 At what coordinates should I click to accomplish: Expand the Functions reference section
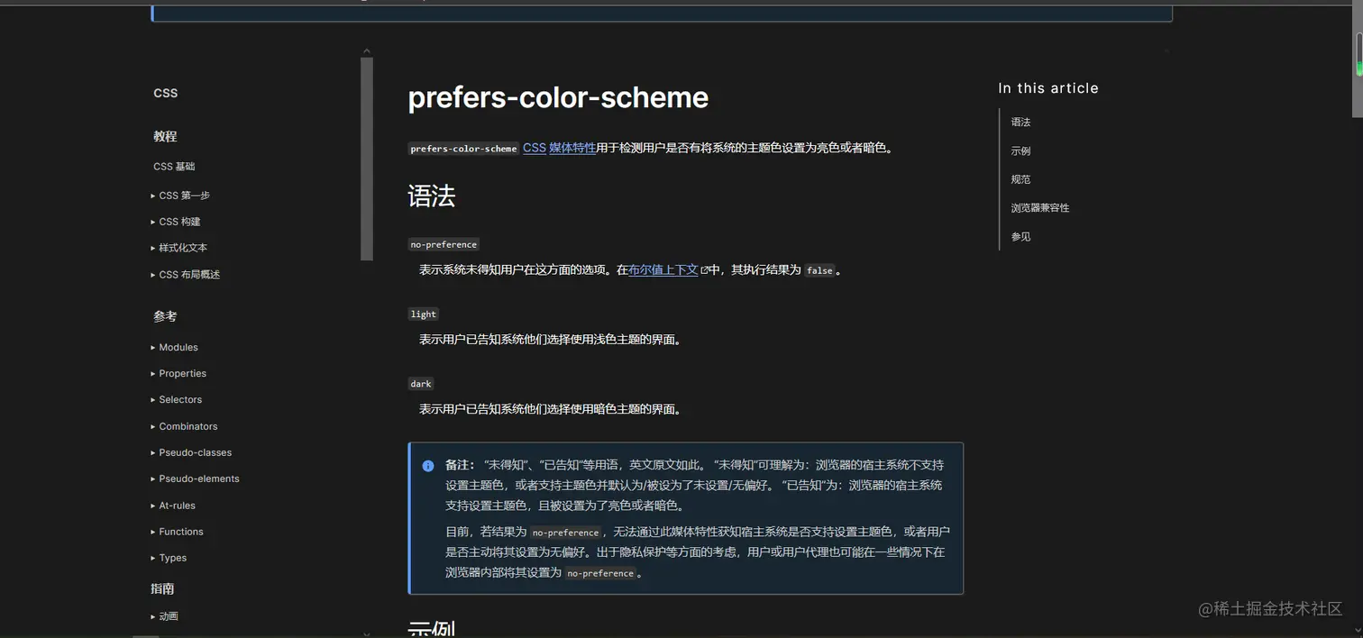tap(177, 533)
